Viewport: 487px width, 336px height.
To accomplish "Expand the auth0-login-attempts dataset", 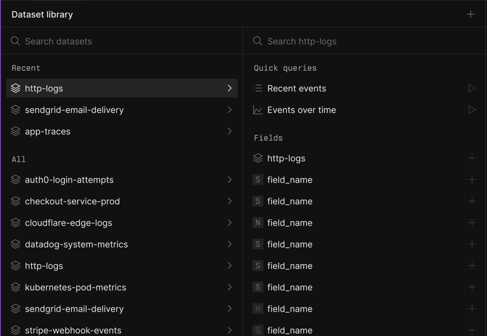I will click(229, 180).
